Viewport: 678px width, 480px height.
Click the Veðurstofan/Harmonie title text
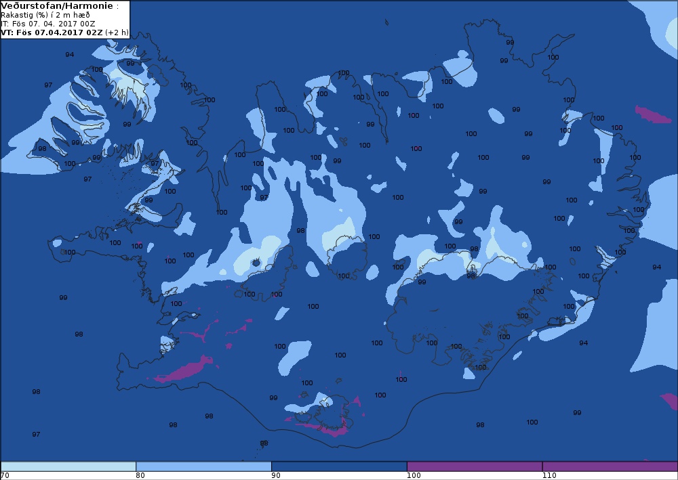57,6
